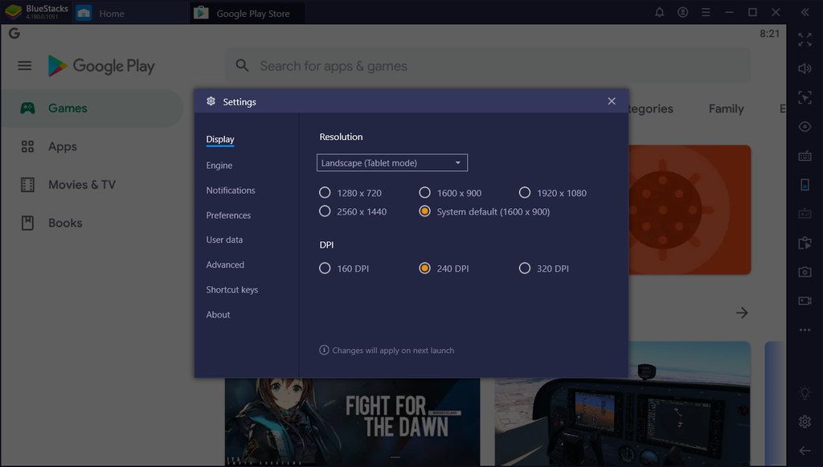823x467 pixels.
Task: Click the more options ellipsis in the sidebar
Action: click(805, 329)
